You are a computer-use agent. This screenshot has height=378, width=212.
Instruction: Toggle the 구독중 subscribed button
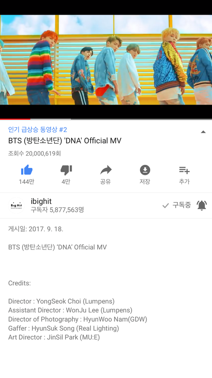(176, 205)
